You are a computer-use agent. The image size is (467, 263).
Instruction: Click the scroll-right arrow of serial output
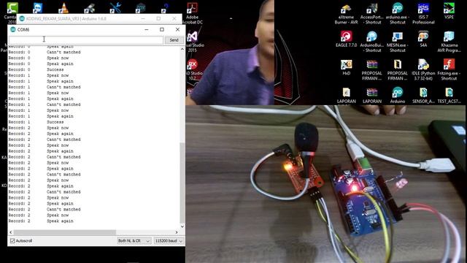pos(177,232)
